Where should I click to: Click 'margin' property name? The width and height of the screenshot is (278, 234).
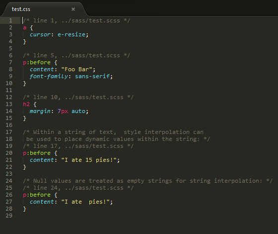pyautogui.click(x=40, y=112)
